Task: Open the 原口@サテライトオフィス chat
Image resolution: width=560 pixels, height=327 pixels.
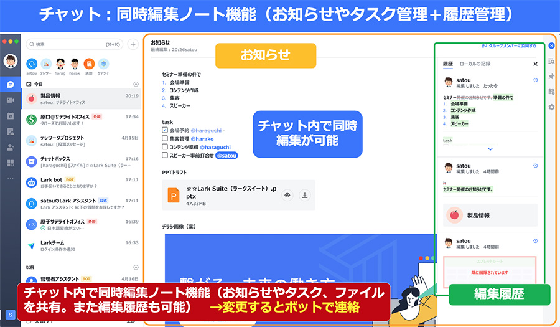Action: click(82, 120)
